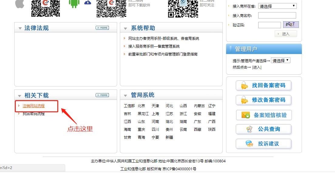335x173 pixels.
Task: Open the 注销网站流程 link
Action: [x=34, y=106]
